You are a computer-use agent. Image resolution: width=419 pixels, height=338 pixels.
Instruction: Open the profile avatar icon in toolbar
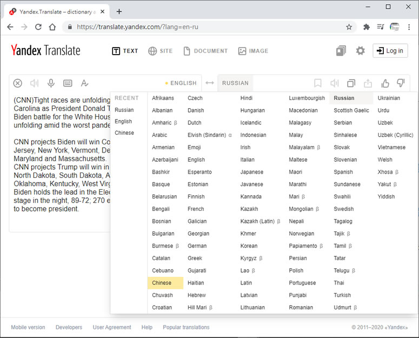pyautogui.click(x=395, y=27)
